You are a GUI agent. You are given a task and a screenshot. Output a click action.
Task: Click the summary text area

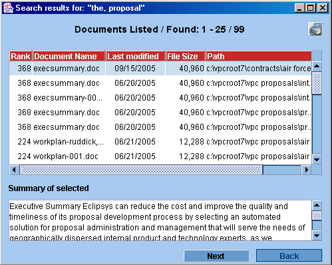click(x=160, y=220)
